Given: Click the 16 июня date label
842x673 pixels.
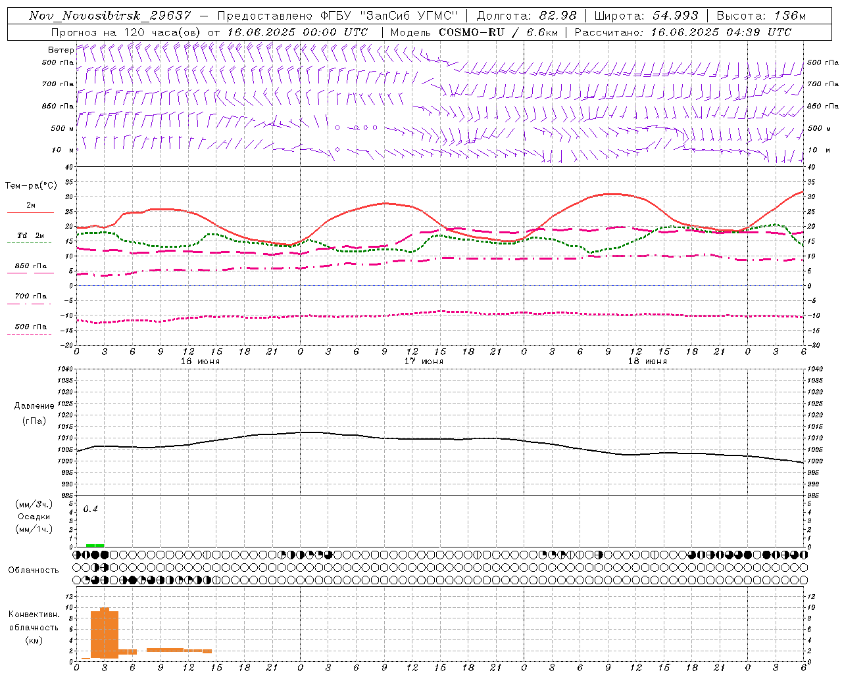Looking at the screenshot, I should tap(200, 361).
